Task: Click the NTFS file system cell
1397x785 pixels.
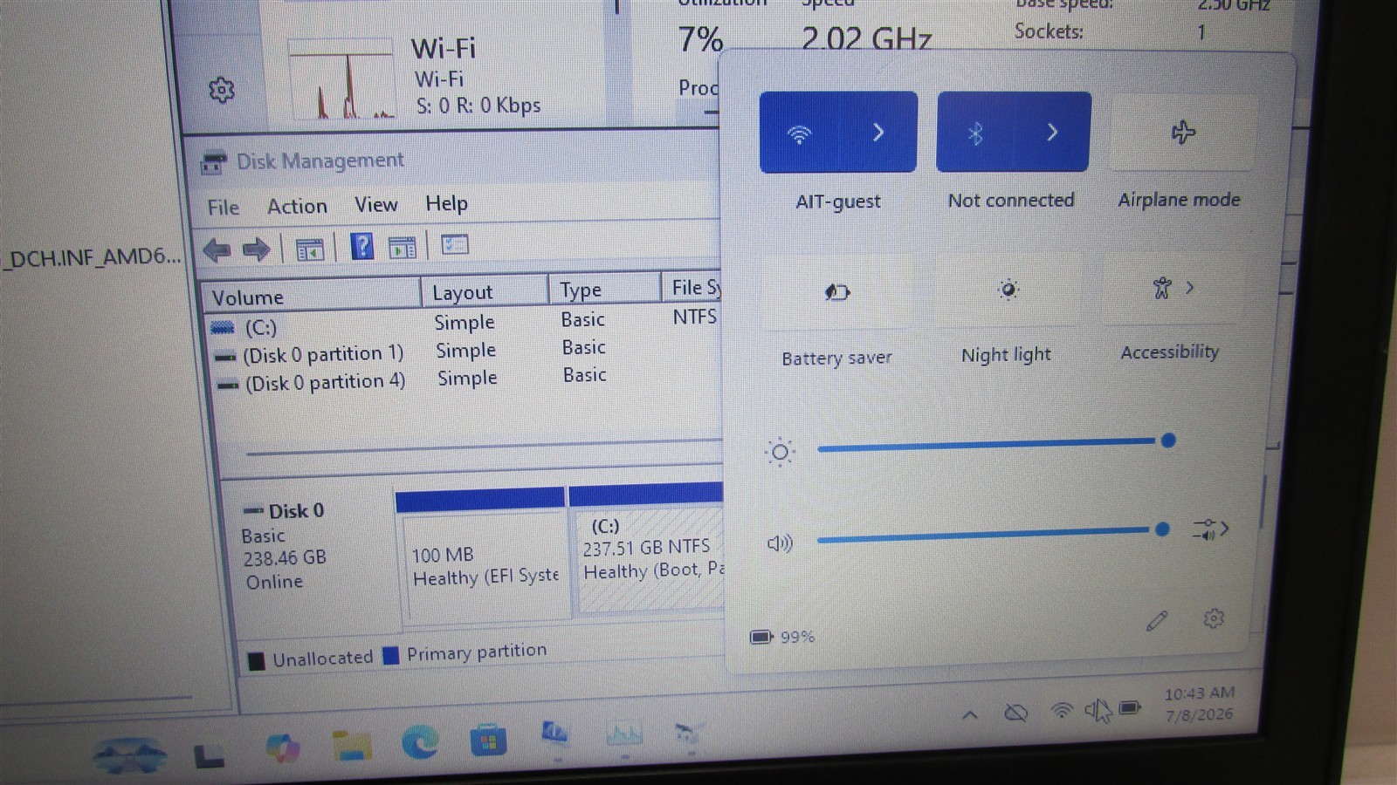Action: (694, 317)
